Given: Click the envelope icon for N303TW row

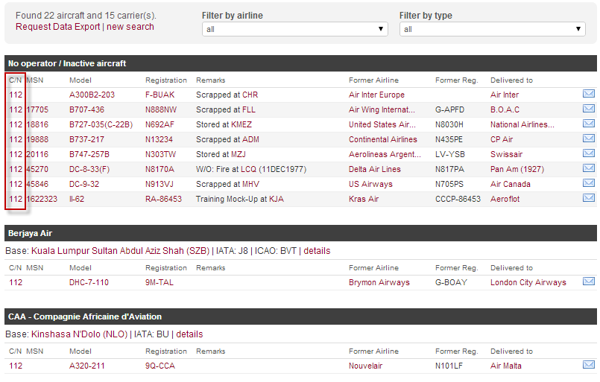Looking at the screenshot, I should click(588, 153).
